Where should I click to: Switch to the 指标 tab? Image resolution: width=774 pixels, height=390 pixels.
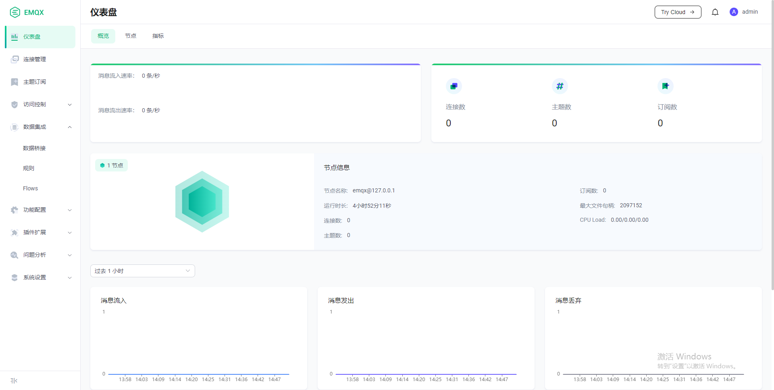pyautogui.click(x=158, y=36)
